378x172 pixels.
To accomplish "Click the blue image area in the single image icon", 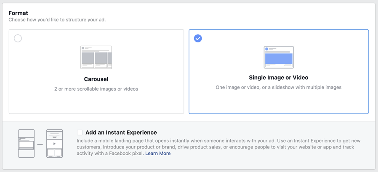I will 279,58.
